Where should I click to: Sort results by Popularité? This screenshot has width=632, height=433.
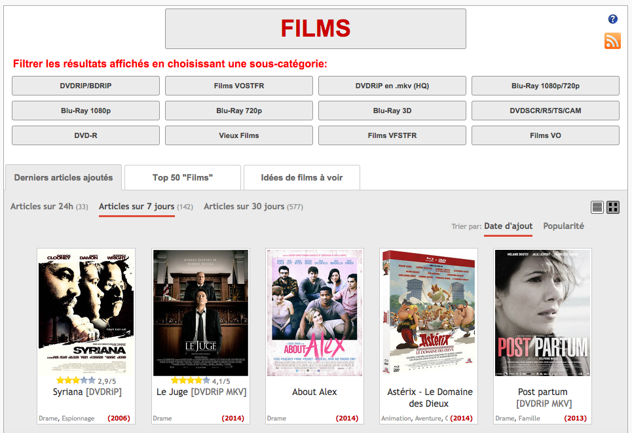click(x=563, y=226)
